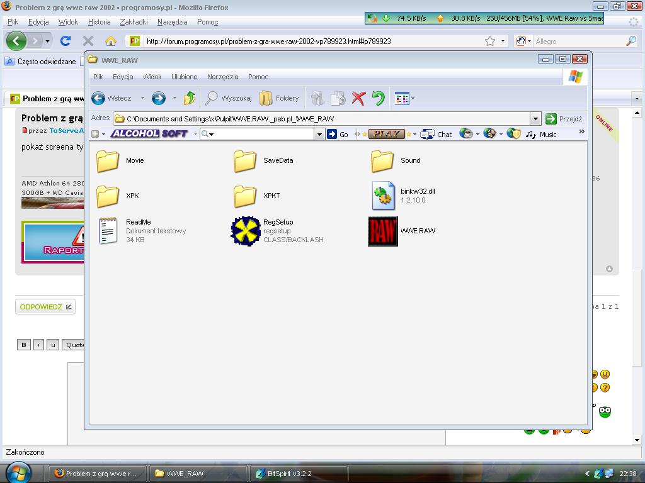Screen dimensions: 645x483
Task: Open the Explorer forward history dropdown arrow
Action: tap(174, 98)
